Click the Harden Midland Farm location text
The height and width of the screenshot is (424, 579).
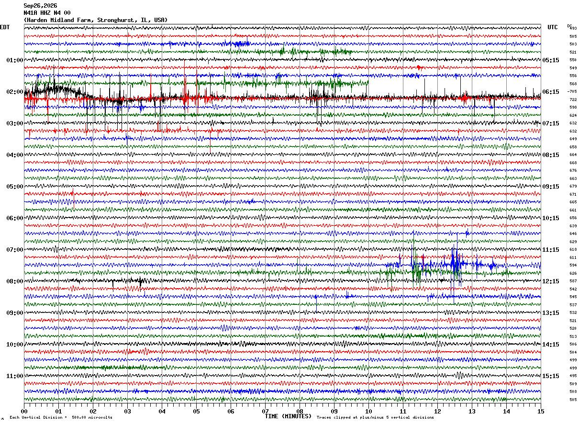point(96,20)
